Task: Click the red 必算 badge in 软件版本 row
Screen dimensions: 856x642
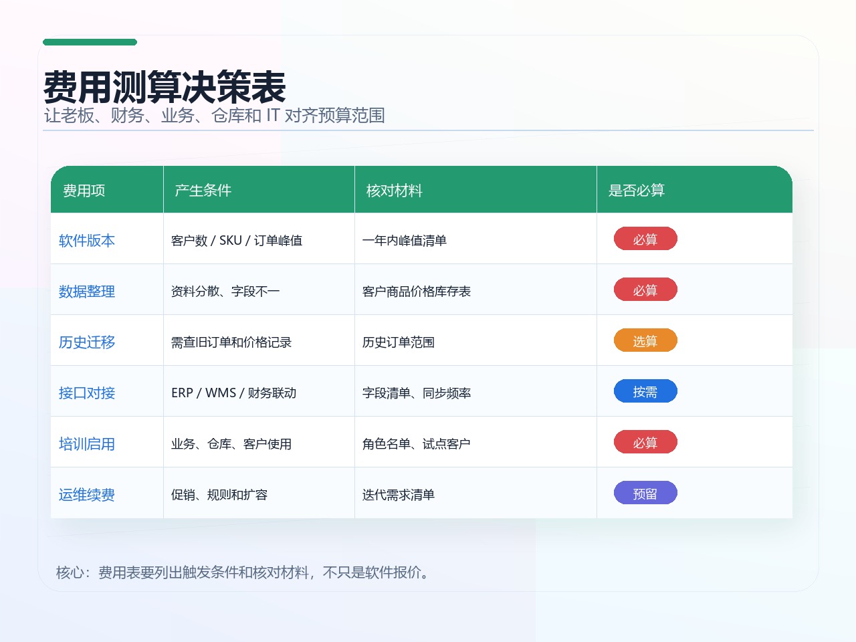Action: pos(645,239)
